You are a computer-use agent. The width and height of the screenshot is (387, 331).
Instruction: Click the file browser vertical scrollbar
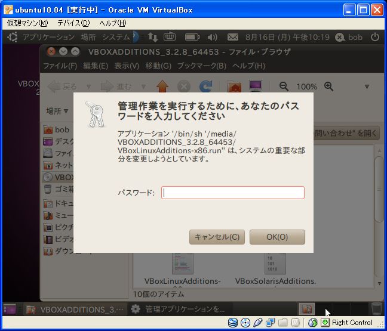tap(379, 189)
